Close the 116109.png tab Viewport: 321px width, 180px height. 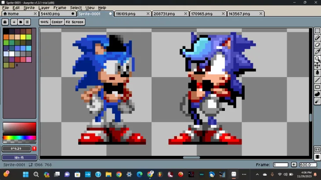click(148, 14)
